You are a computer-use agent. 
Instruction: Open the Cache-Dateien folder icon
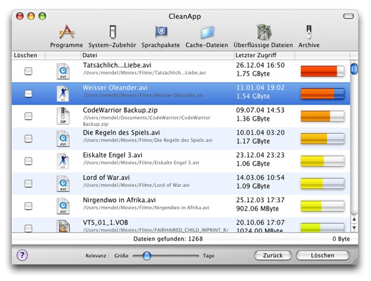207,32
